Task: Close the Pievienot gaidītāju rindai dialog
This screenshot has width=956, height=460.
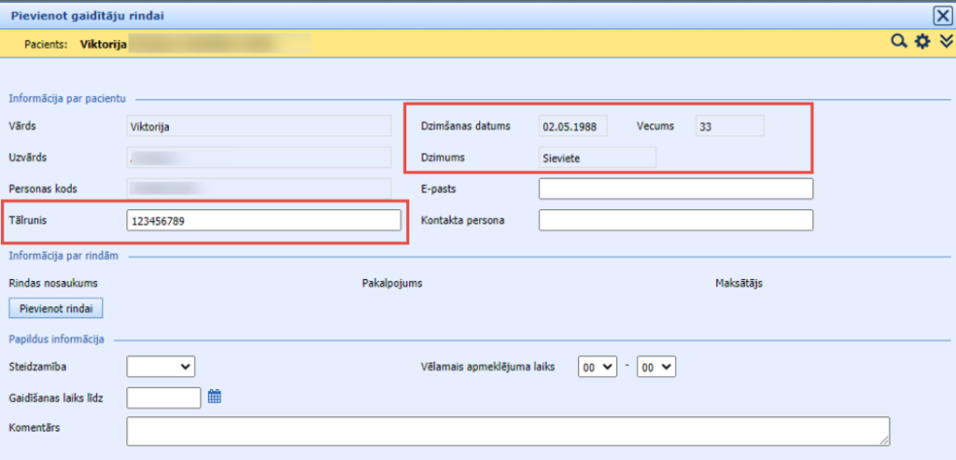Action: [943, 15]
